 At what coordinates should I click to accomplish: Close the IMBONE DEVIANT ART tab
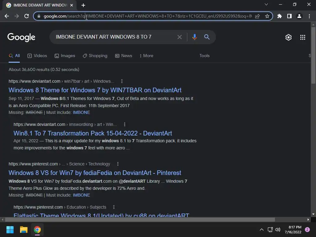(72, 5)
